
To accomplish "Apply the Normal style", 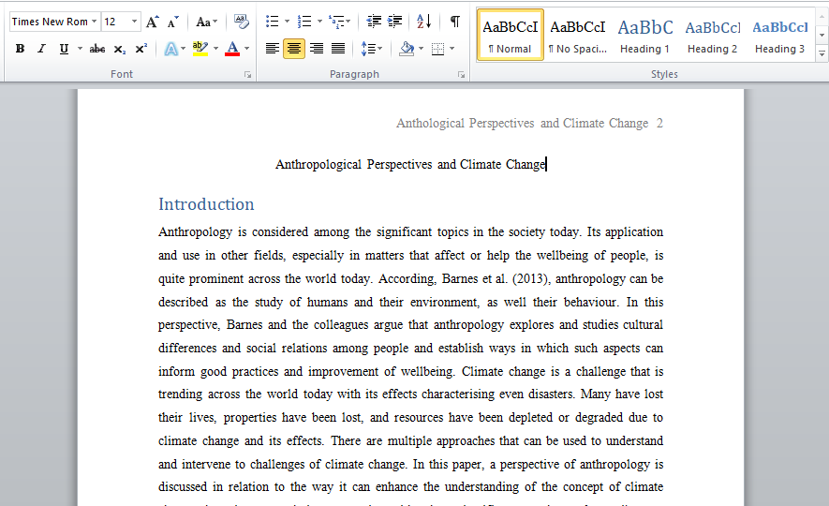I will [511, 35].
